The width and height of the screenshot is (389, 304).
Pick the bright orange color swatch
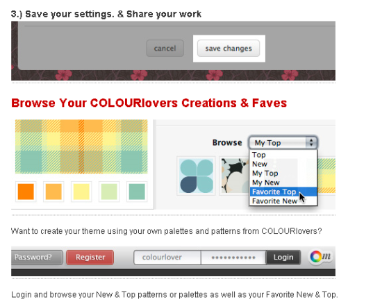point(26,192)
